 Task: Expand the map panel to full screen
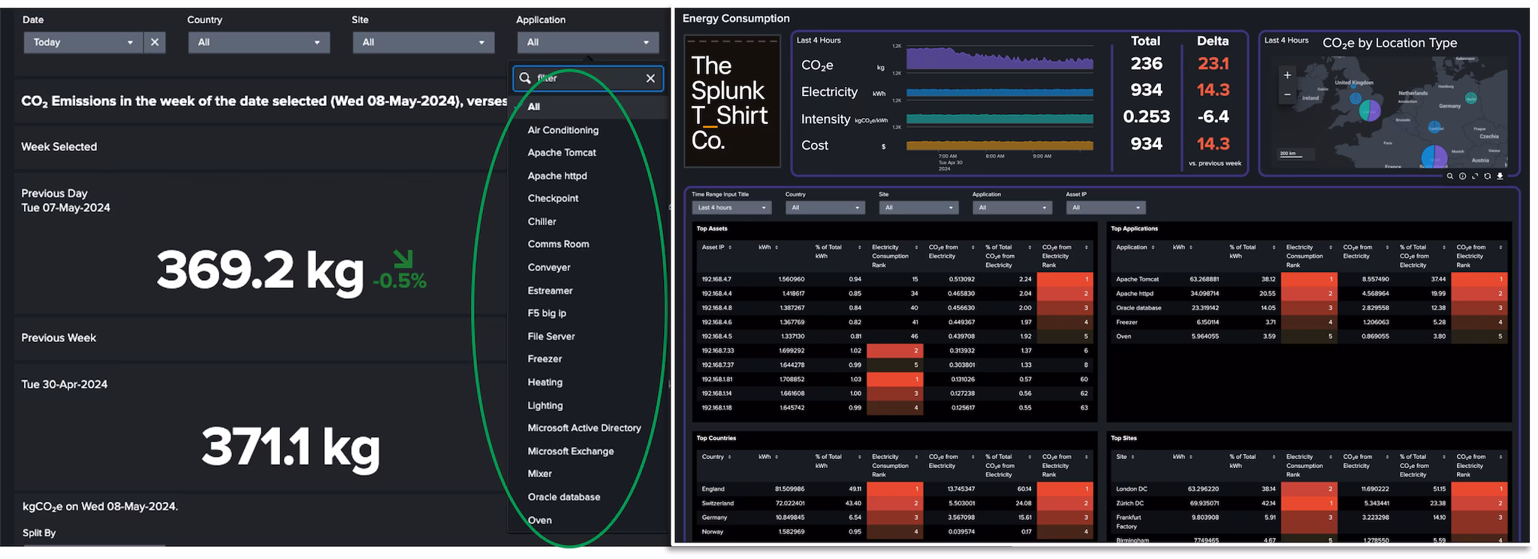coord(1475,177)
